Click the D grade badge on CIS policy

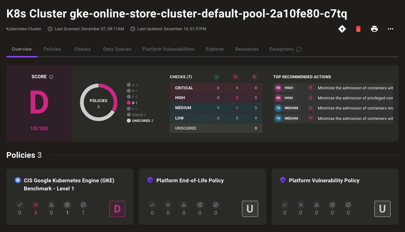point(117,208)
